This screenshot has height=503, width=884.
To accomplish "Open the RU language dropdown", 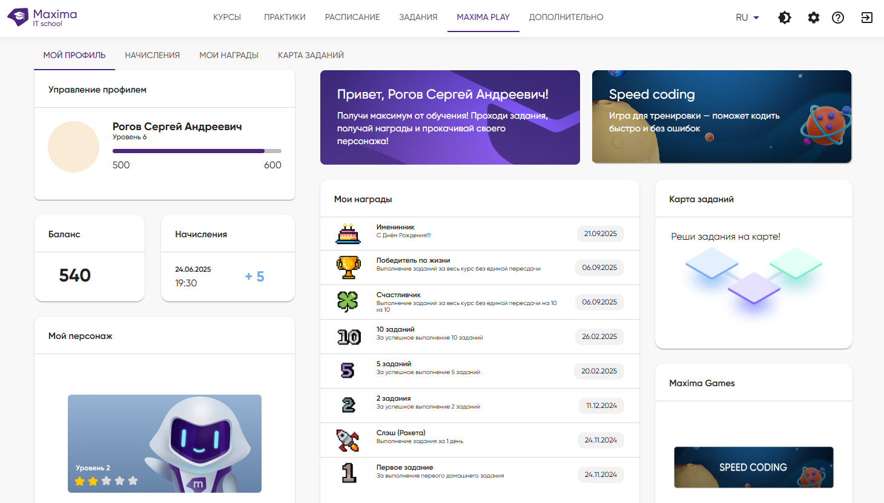I will click(748, 18).
